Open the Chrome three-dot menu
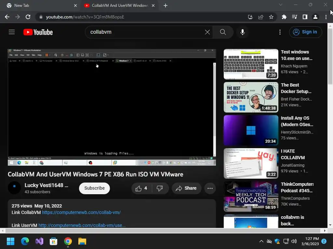 (x=326, y=17)
